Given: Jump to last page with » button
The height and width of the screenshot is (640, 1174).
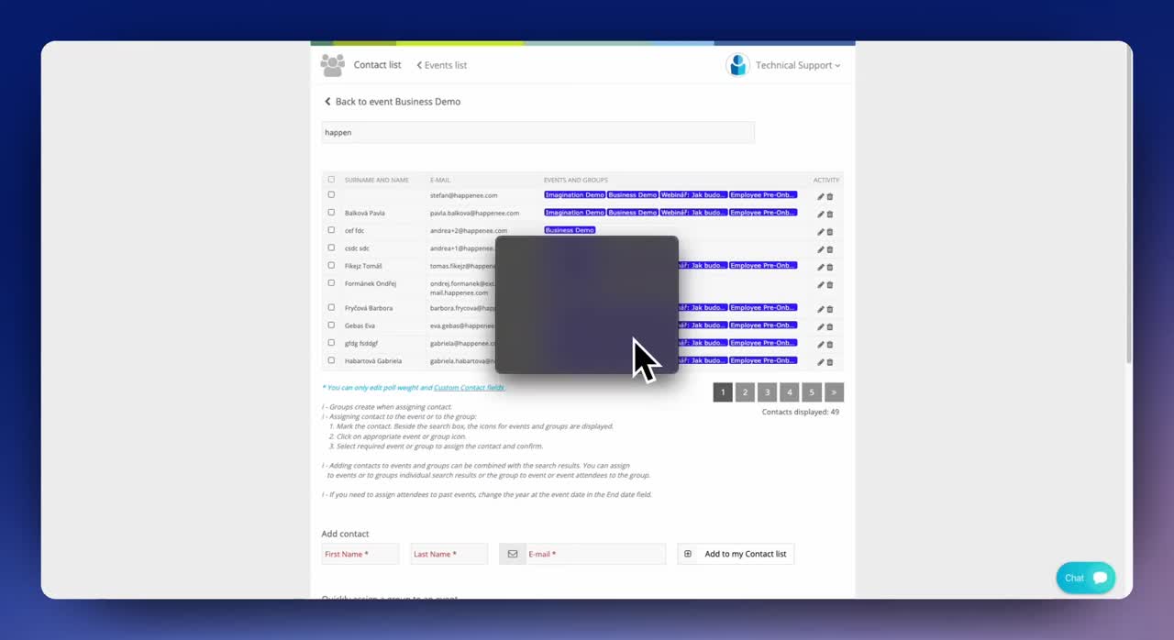Looking at the screenshot, I should (834, 392).
